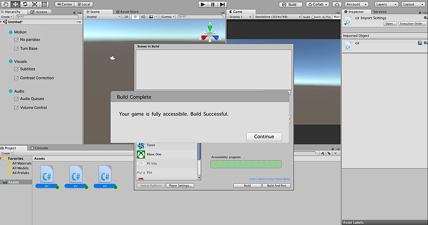Click the Step forward button
This screenshot has width=428, height=225.
click(x=222, y=5)
